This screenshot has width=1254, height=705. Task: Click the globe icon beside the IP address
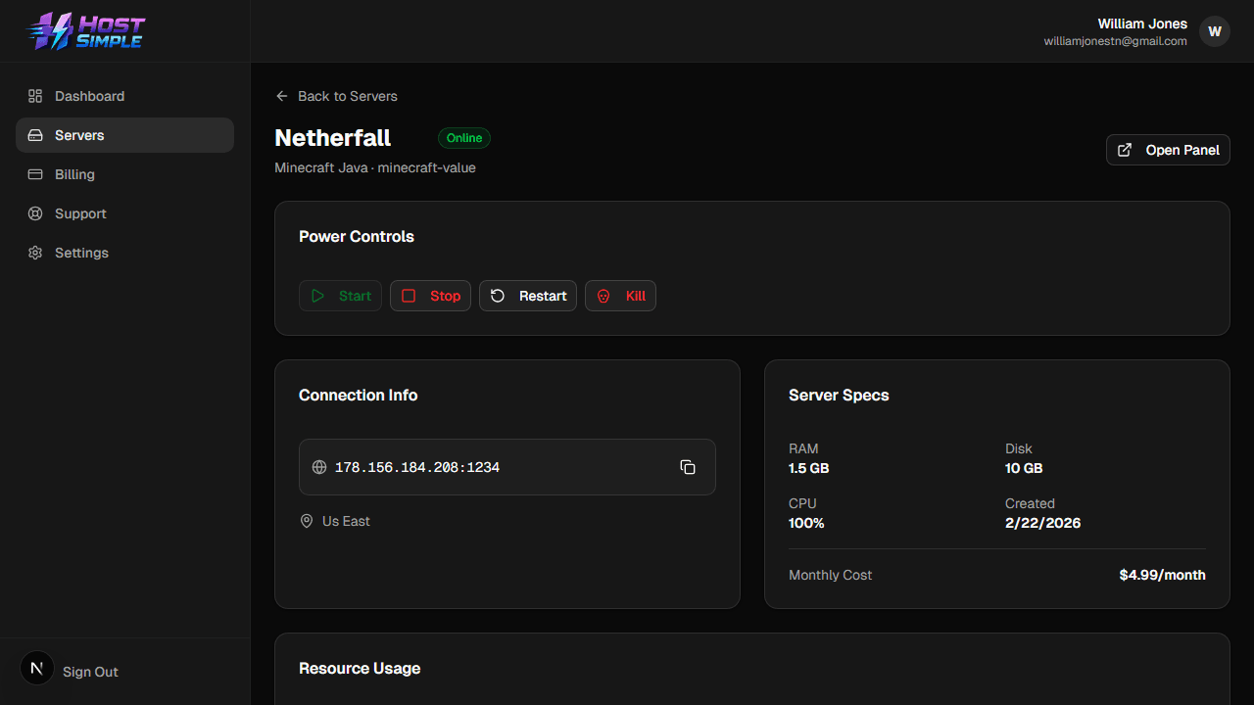point(319,467)
